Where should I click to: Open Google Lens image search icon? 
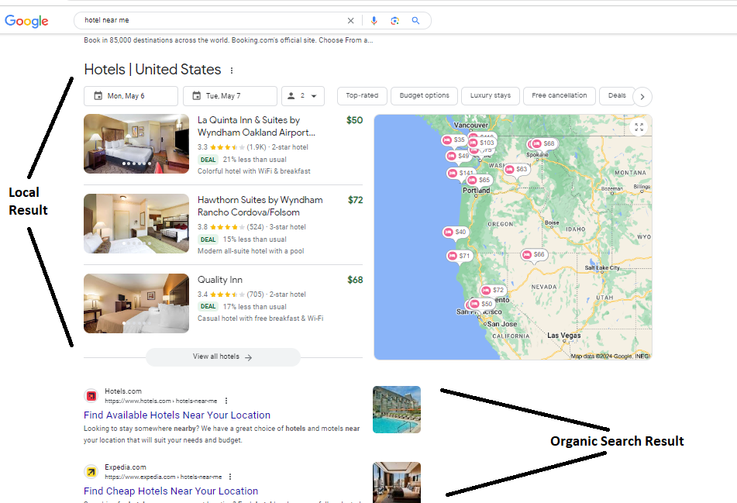point(394,21)
